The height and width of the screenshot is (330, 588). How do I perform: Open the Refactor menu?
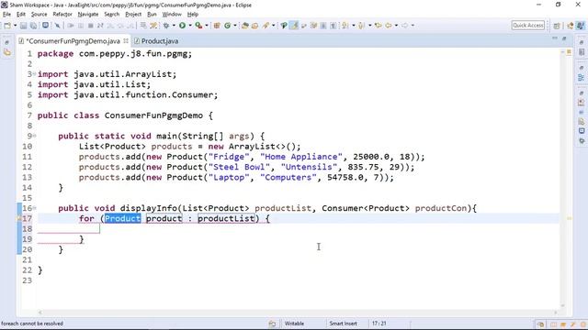coord(62,15)
